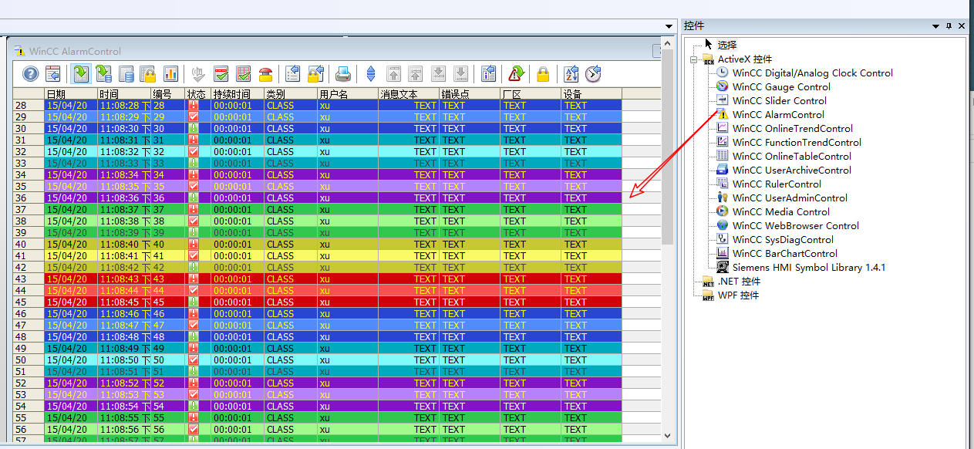Go to the previous message
Image resolution: width=974 pixels, height=449 pixels.
[416, 74]
